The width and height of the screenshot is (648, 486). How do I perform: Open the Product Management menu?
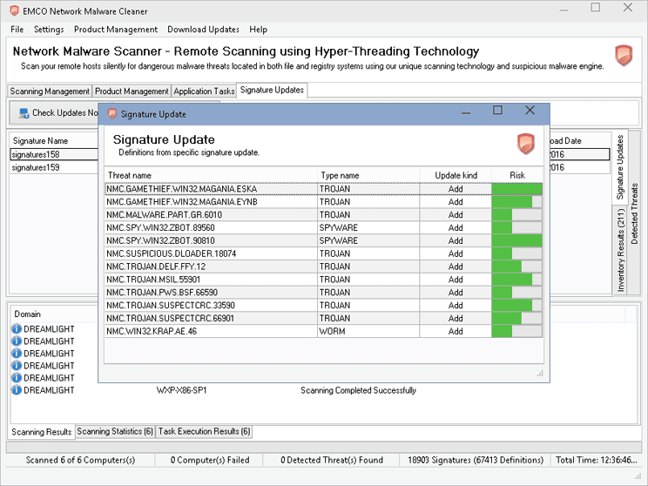point(116,30)
